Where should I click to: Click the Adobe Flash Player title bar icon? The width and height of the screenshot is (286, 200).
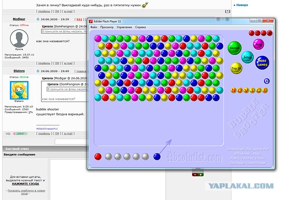pos(91,21)
